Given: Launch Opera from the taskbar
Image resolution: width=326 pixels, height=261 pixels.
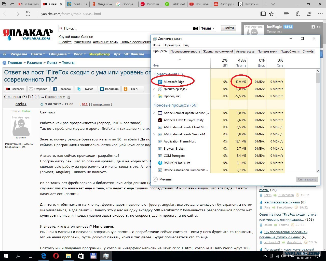Looking at the screenshot, I should [56, 256].
